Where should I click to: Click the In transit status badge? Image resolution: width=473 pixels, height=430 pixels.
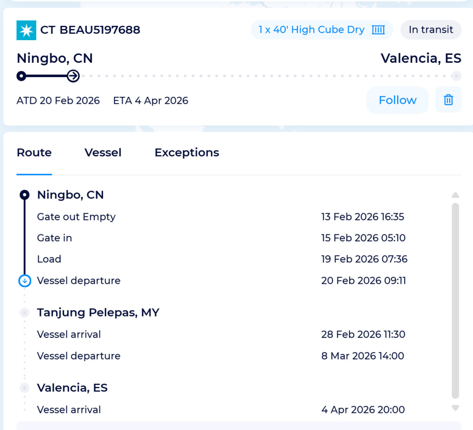coord(431,30)
